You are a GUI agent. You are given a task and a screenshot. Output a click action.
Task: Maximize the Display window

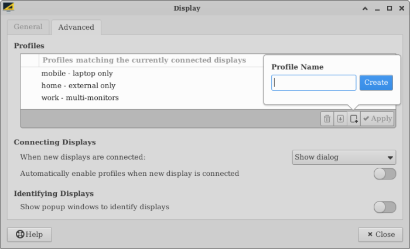click(389, 8)
